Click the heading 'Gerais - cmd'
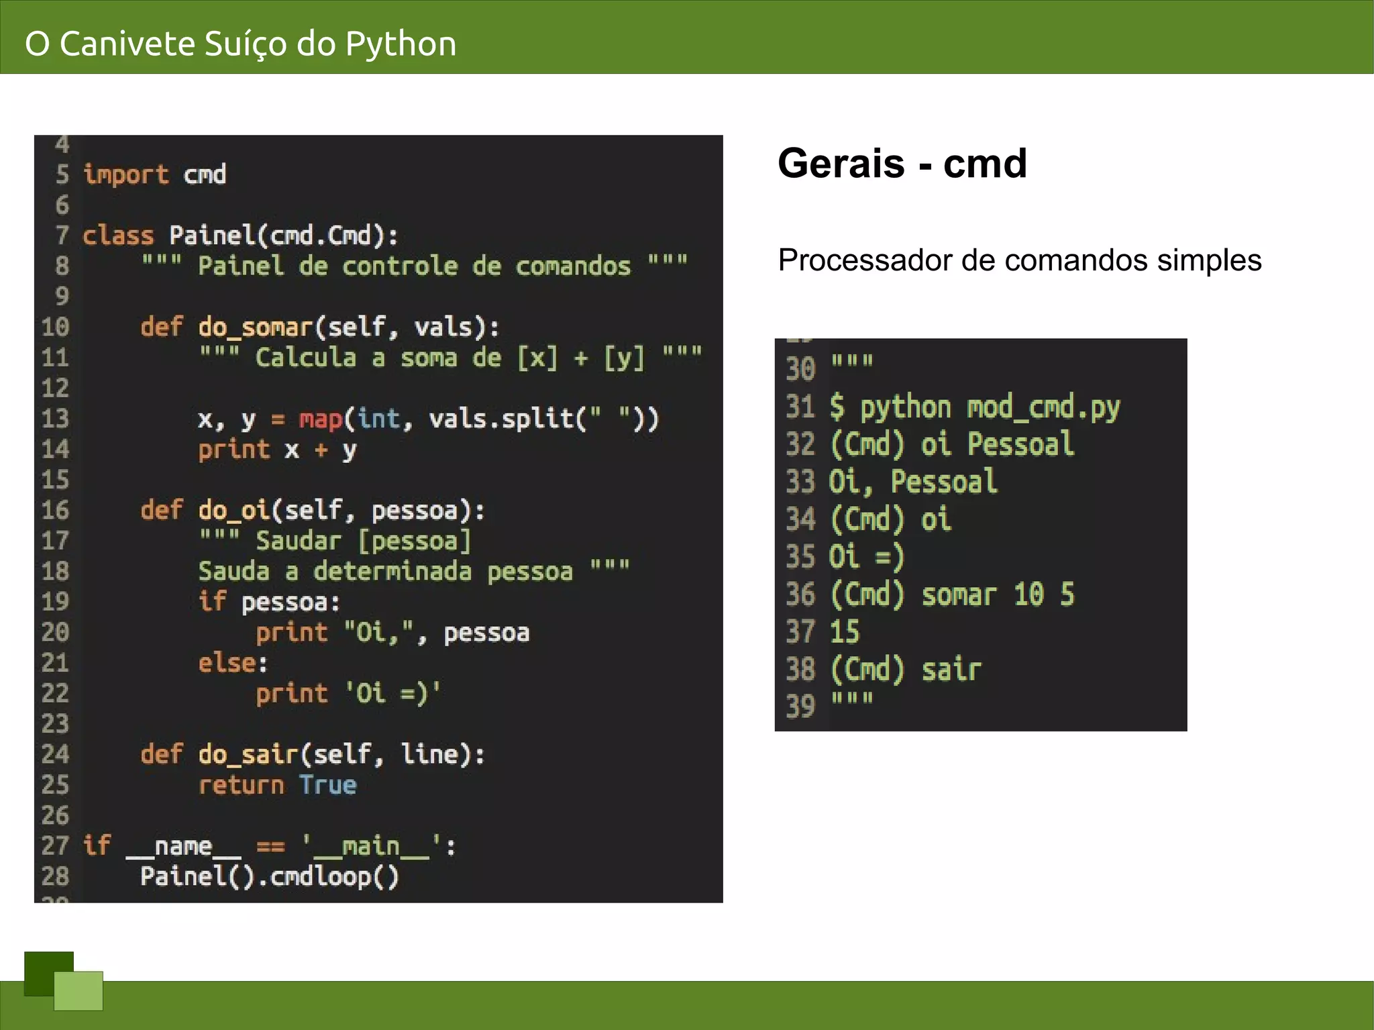The width and height of the screenshot is (1374, 1030). (x=902, y=163)
